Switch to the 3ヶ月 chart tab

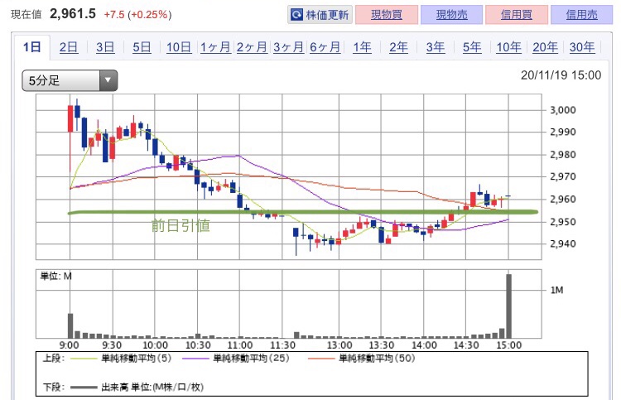[x=288, y=47]
